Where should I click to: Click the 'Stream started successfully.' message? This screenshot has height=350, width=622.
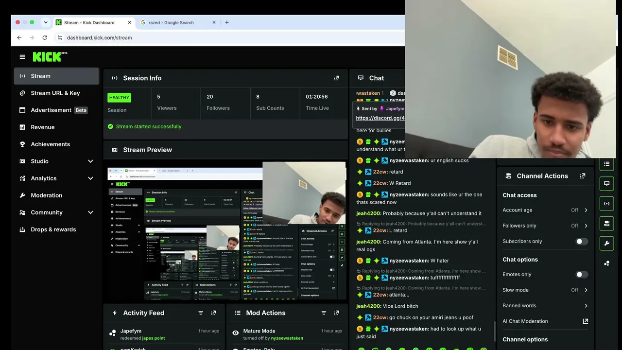click(x=149, y=126)
